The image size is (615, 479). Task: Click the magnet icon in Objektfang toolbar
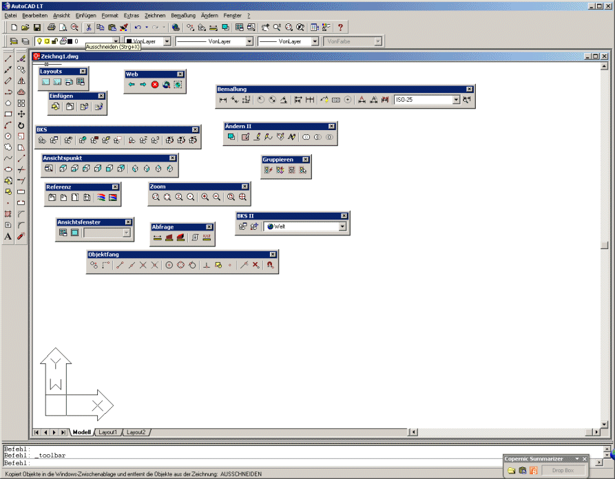click(270, 264)
